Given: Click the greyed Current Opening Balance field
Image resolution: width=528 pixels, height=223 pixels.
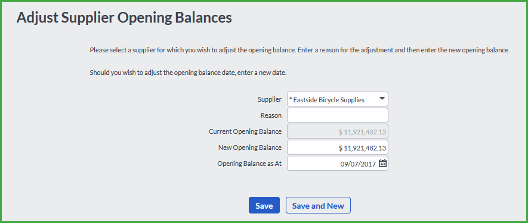Looking at the screenshot, I should click(338, 131).
